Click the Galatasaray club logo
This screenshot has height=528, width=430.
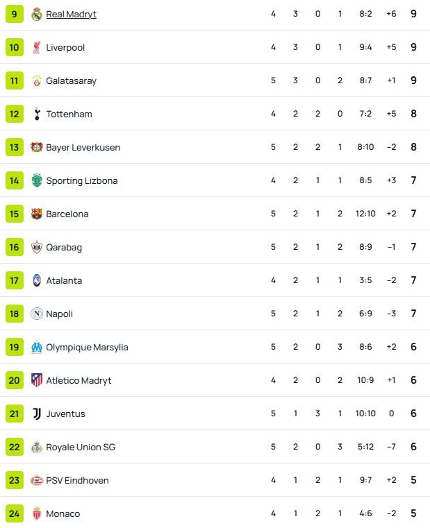(x=37, y=80)
